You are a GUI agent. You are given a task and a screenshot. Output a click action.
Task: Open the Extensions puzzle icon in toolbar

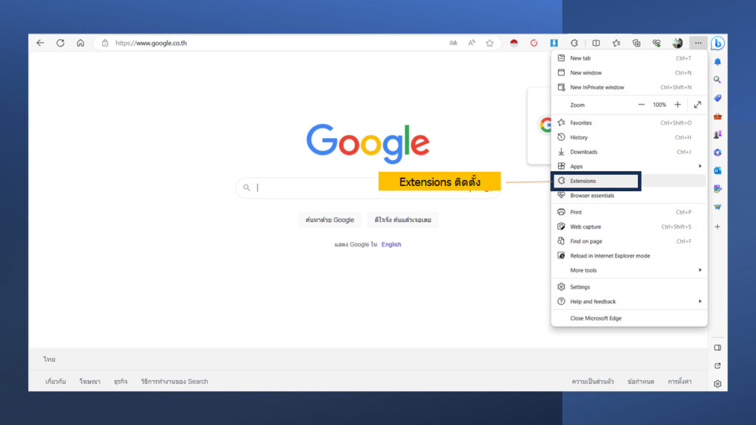(x=574, y=43)
